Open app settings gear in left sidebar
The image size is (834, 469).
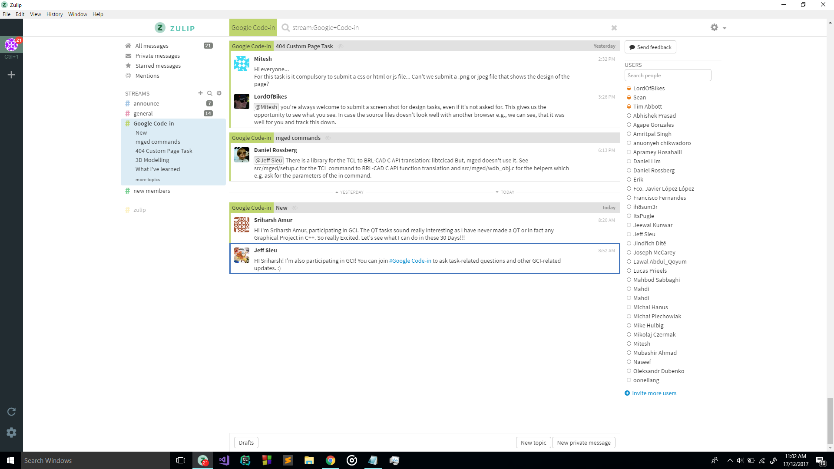(11, 433)
